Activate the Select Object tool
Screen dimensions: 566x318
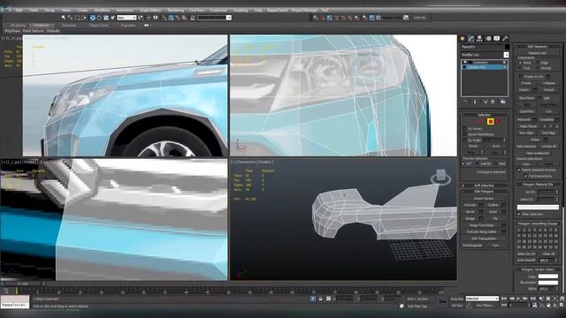point(64,18)
